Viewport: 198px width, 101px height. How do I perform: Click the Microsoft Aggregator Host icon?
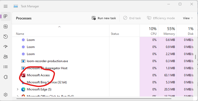tap(23, 68)
